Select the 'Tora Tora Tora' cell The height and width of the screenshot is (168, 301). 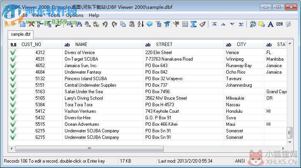point(103,104)
